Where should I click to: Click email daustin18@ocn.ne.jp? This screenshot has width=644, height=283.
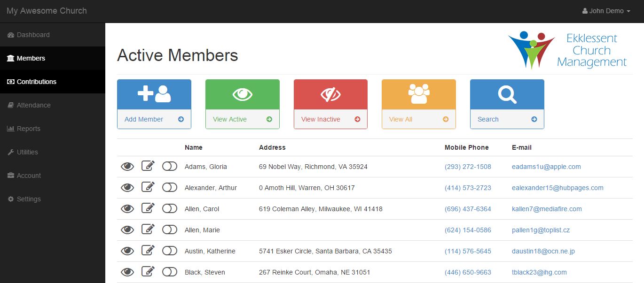tap(543, 251)
